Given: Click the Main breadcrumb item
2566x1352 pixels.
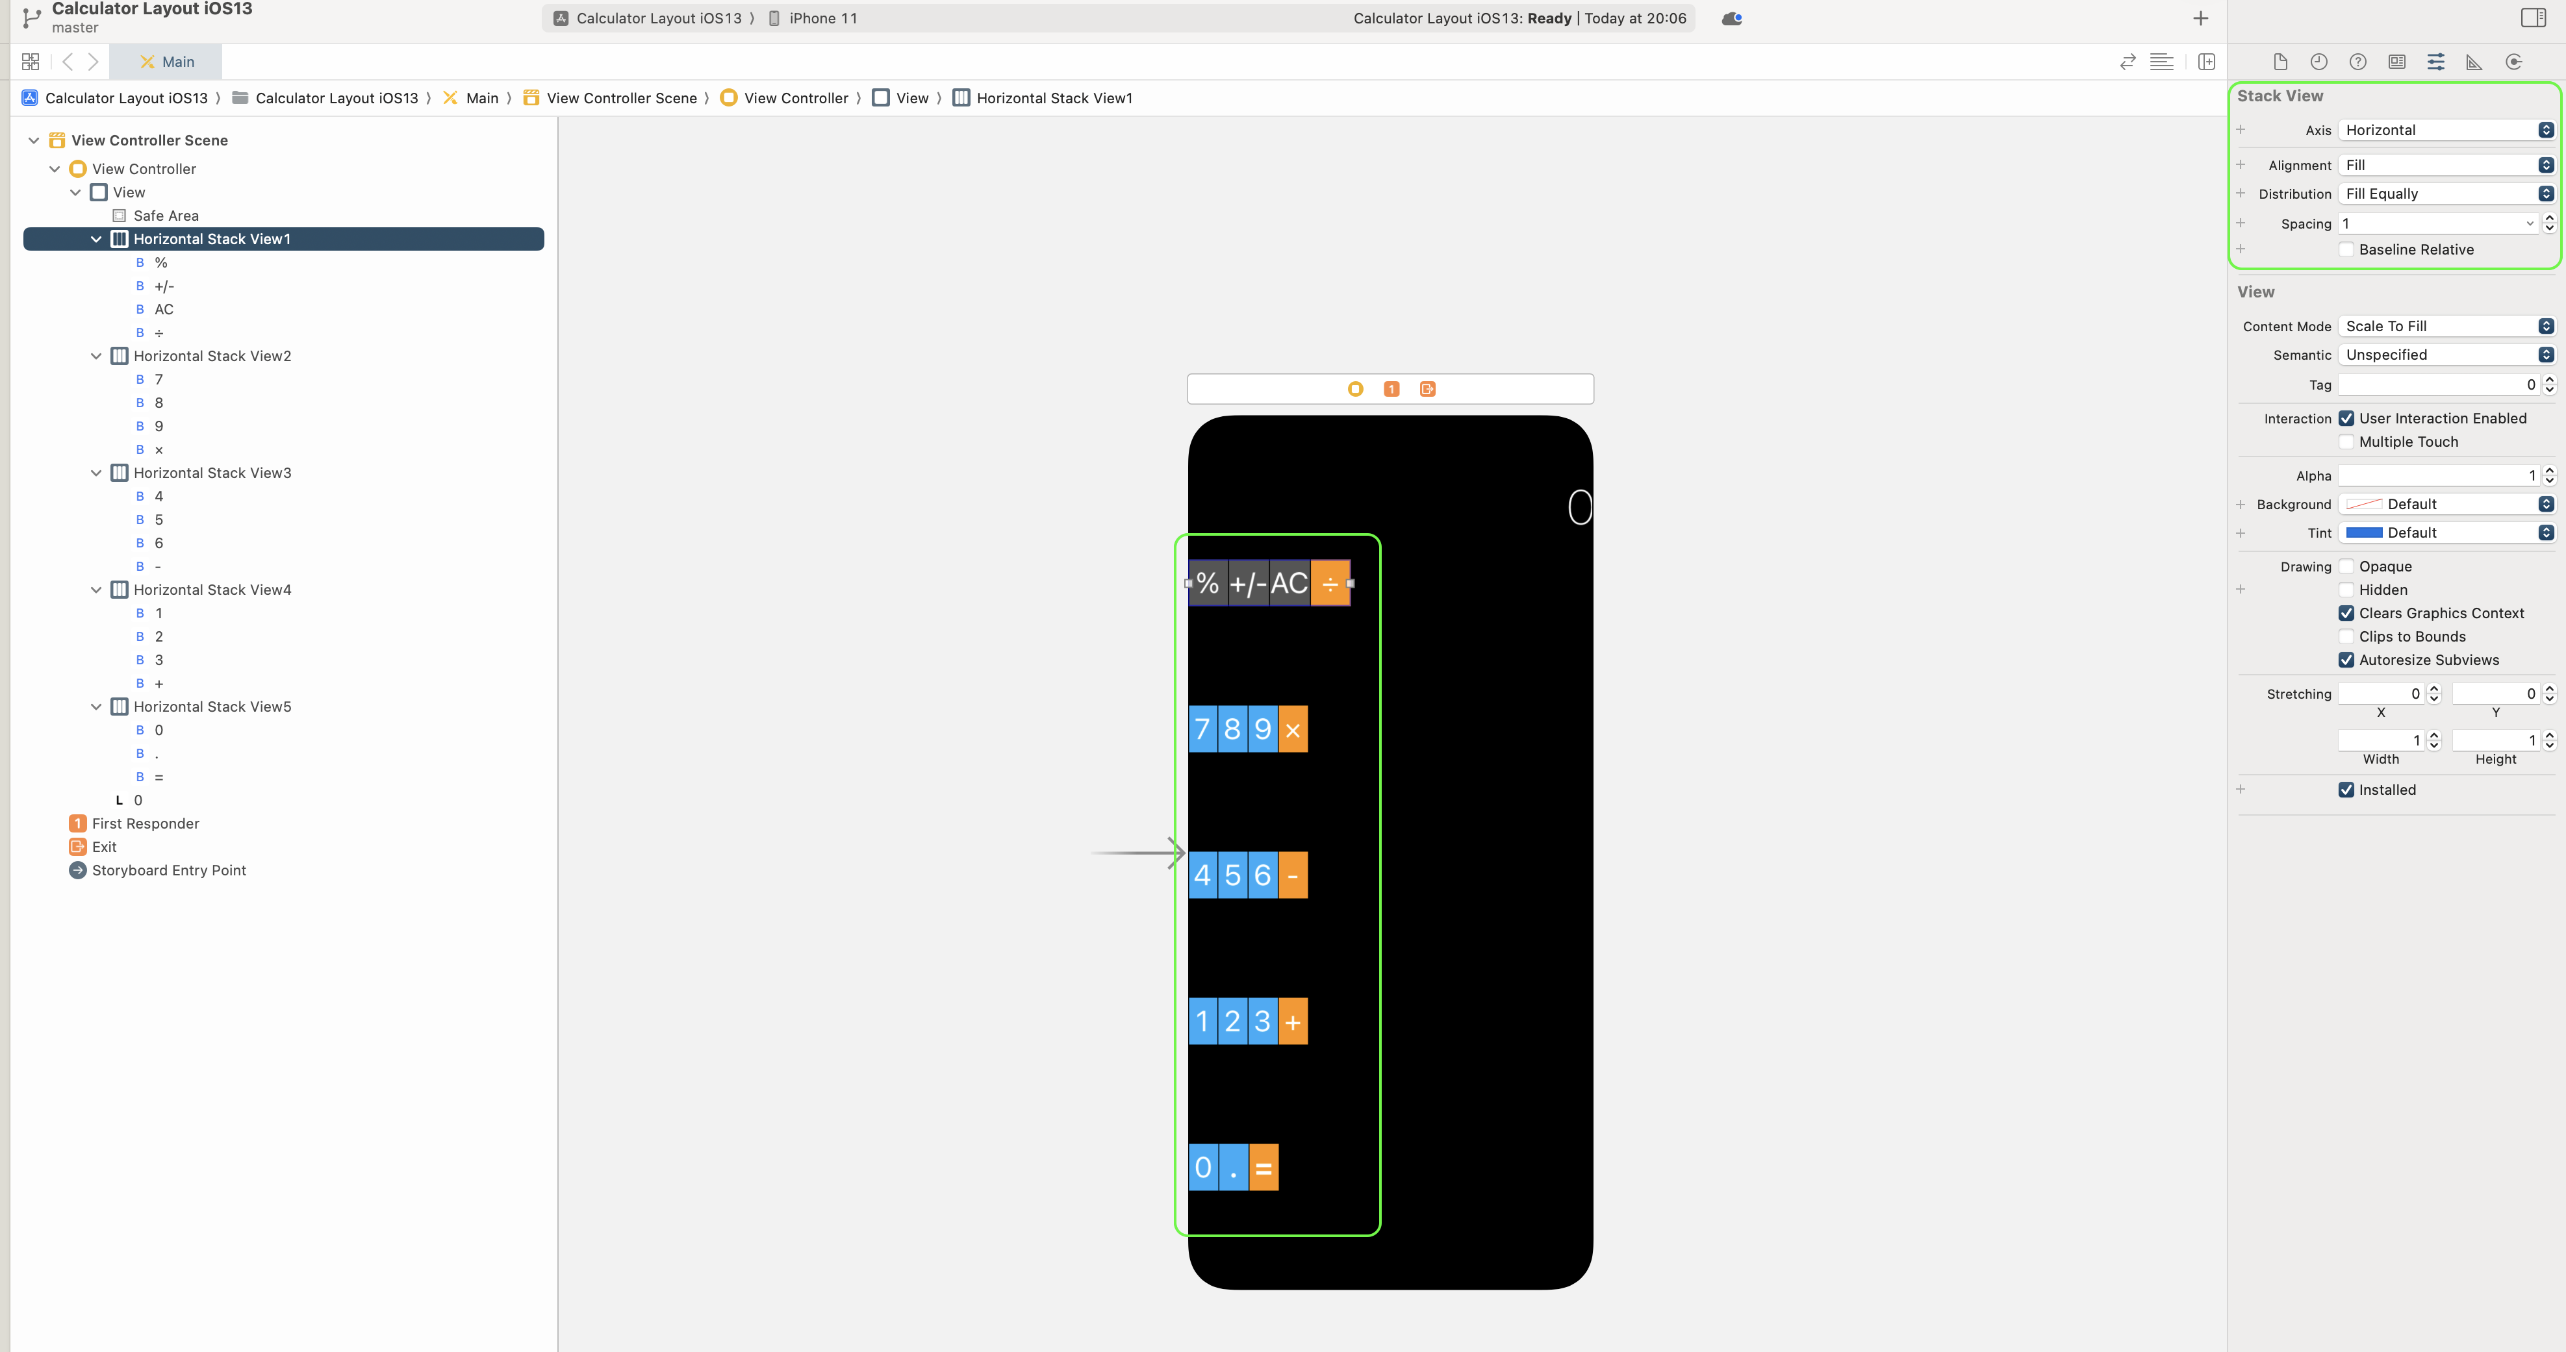Looking at the screenshot, I should 471,97.
